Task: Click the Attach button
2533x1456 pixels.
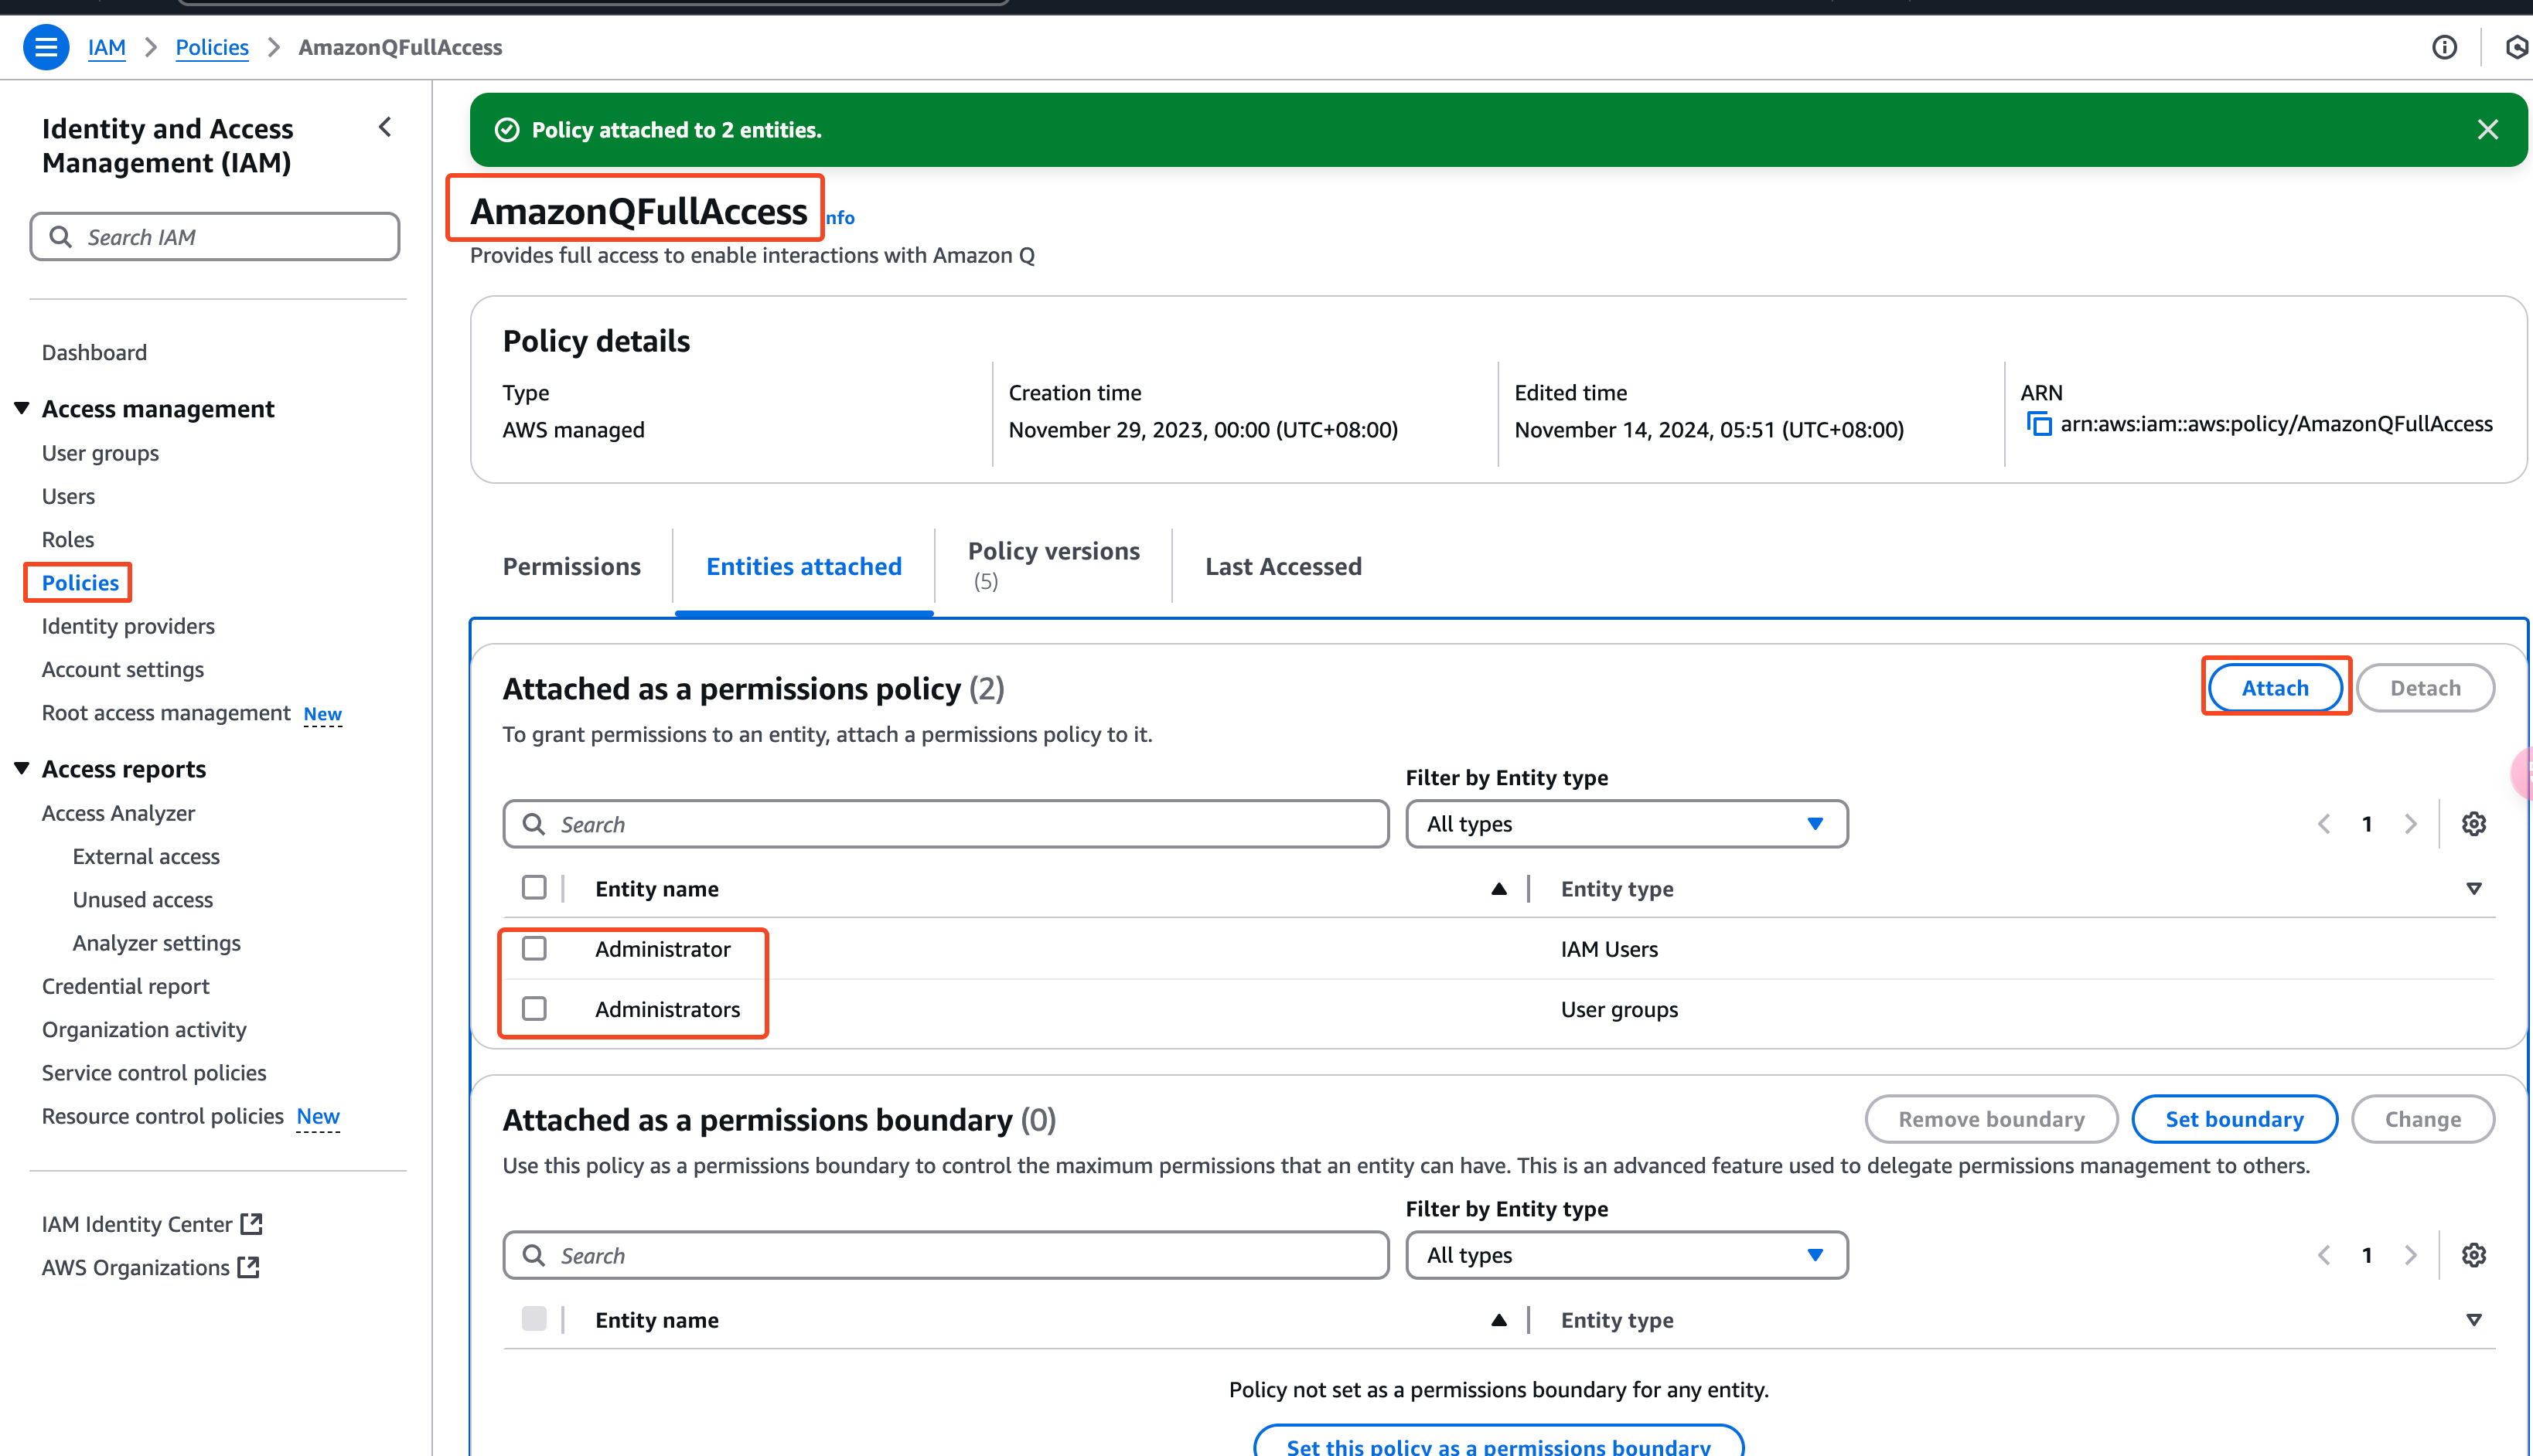Action: [2274, 688]
